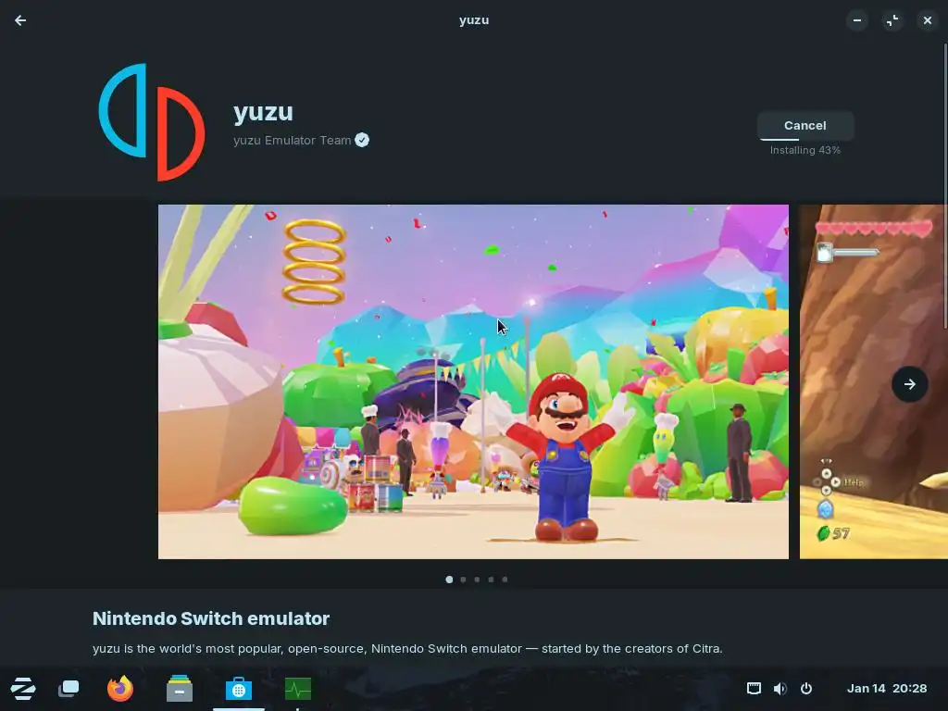Click the 'yuzu' app name title
948x711 pixels.
pyautogui.click(x=263, y=112)
